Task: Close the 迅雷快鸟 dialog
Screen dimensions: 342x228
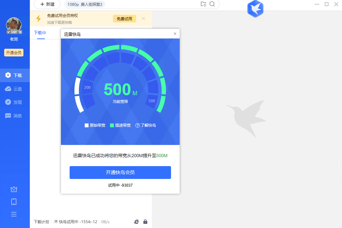Action: [175, 34]
